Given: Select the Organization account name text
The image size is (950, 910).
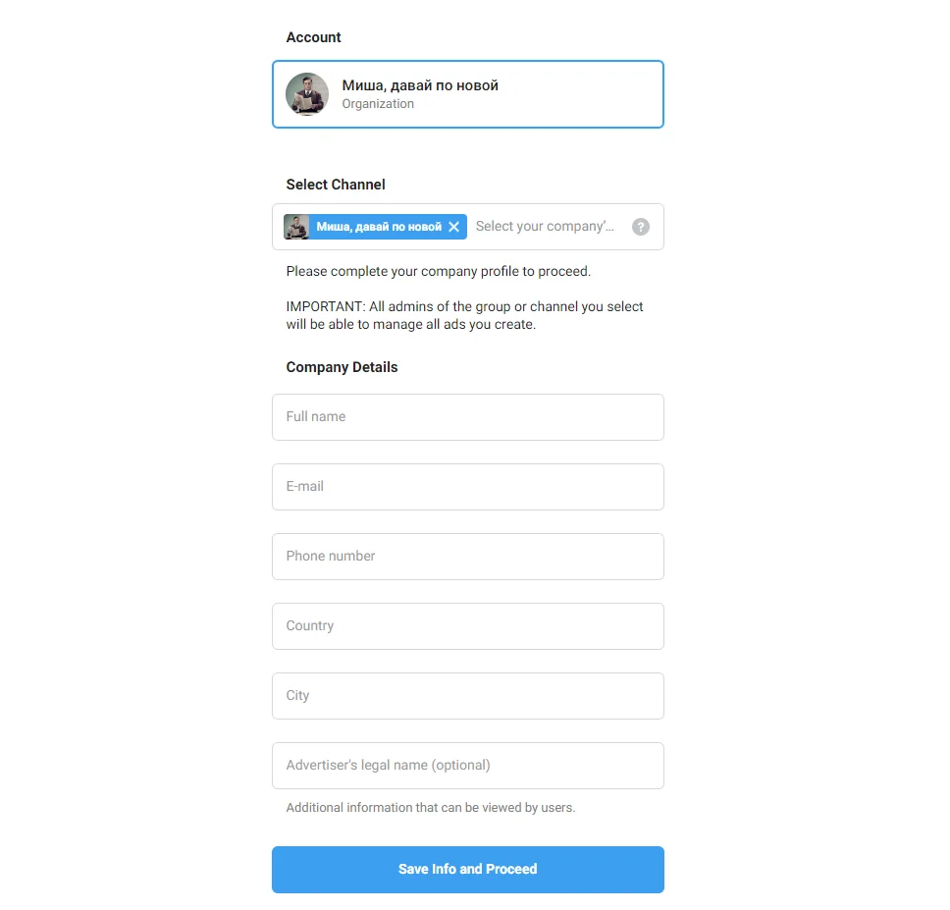Looking at the screenshot, I should point(419,85).
